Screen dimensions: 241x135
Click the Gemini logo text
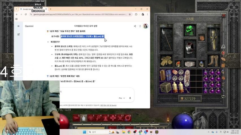[x=29, y=26]
